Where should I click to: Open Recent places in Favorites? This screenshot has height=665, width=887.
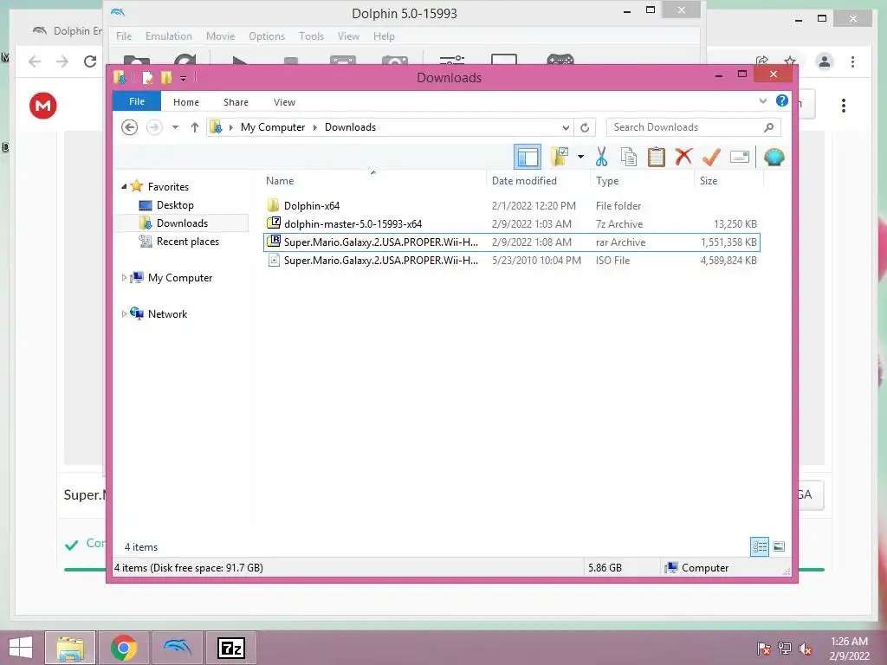187,242
